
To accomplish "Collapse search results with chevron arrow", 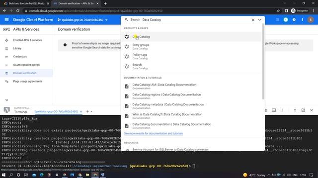I will [x=259, y=20].
